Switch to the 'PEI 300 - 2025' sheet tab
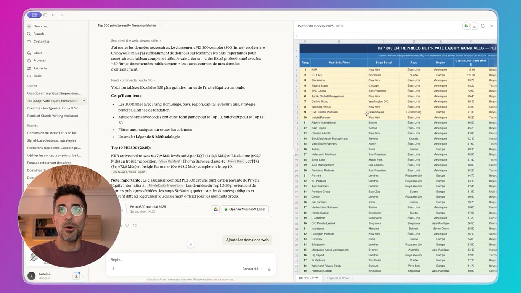This screenshot has width=521, height=293. point(309,278)
